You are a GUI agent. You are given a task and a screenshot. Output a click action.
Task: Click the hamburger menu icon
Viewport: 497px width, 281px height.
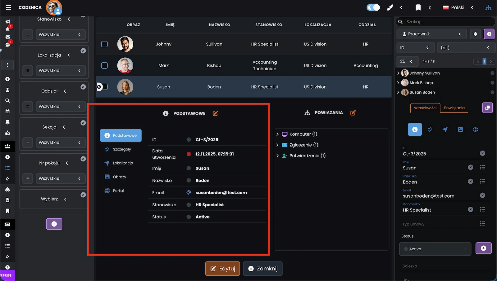(8, 7)
